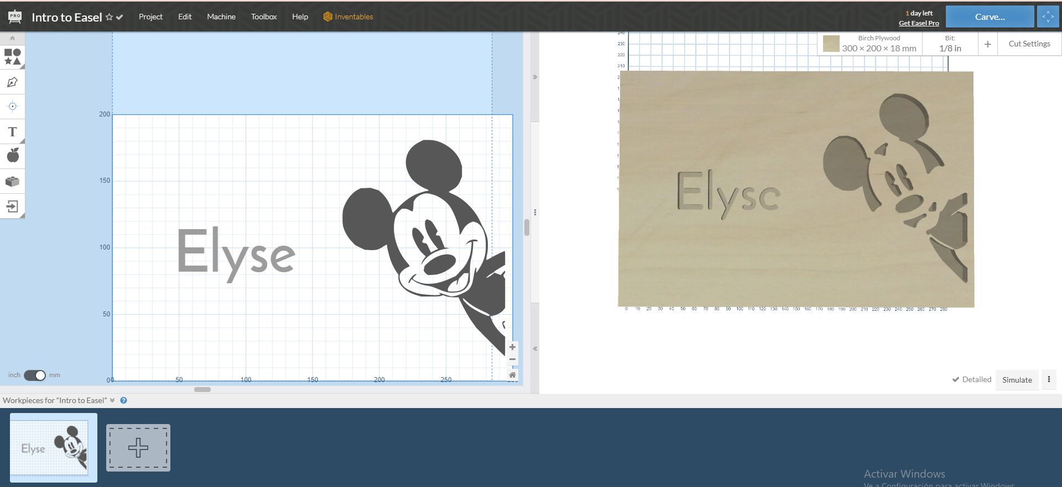Click the 3D preview wood board
Screen dimensions: 1062x487
pyautogui.click(x=796, y=189)
